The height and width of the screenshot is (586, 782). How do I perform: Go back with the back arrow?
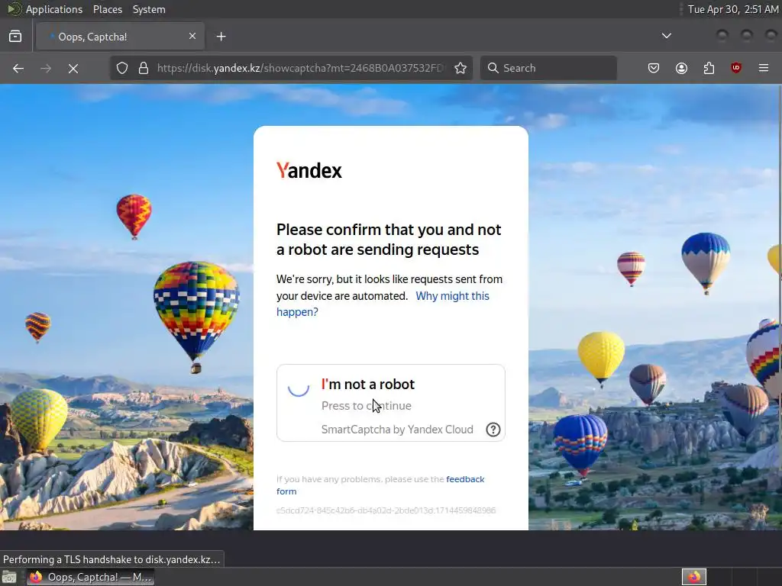coord(18,68)
